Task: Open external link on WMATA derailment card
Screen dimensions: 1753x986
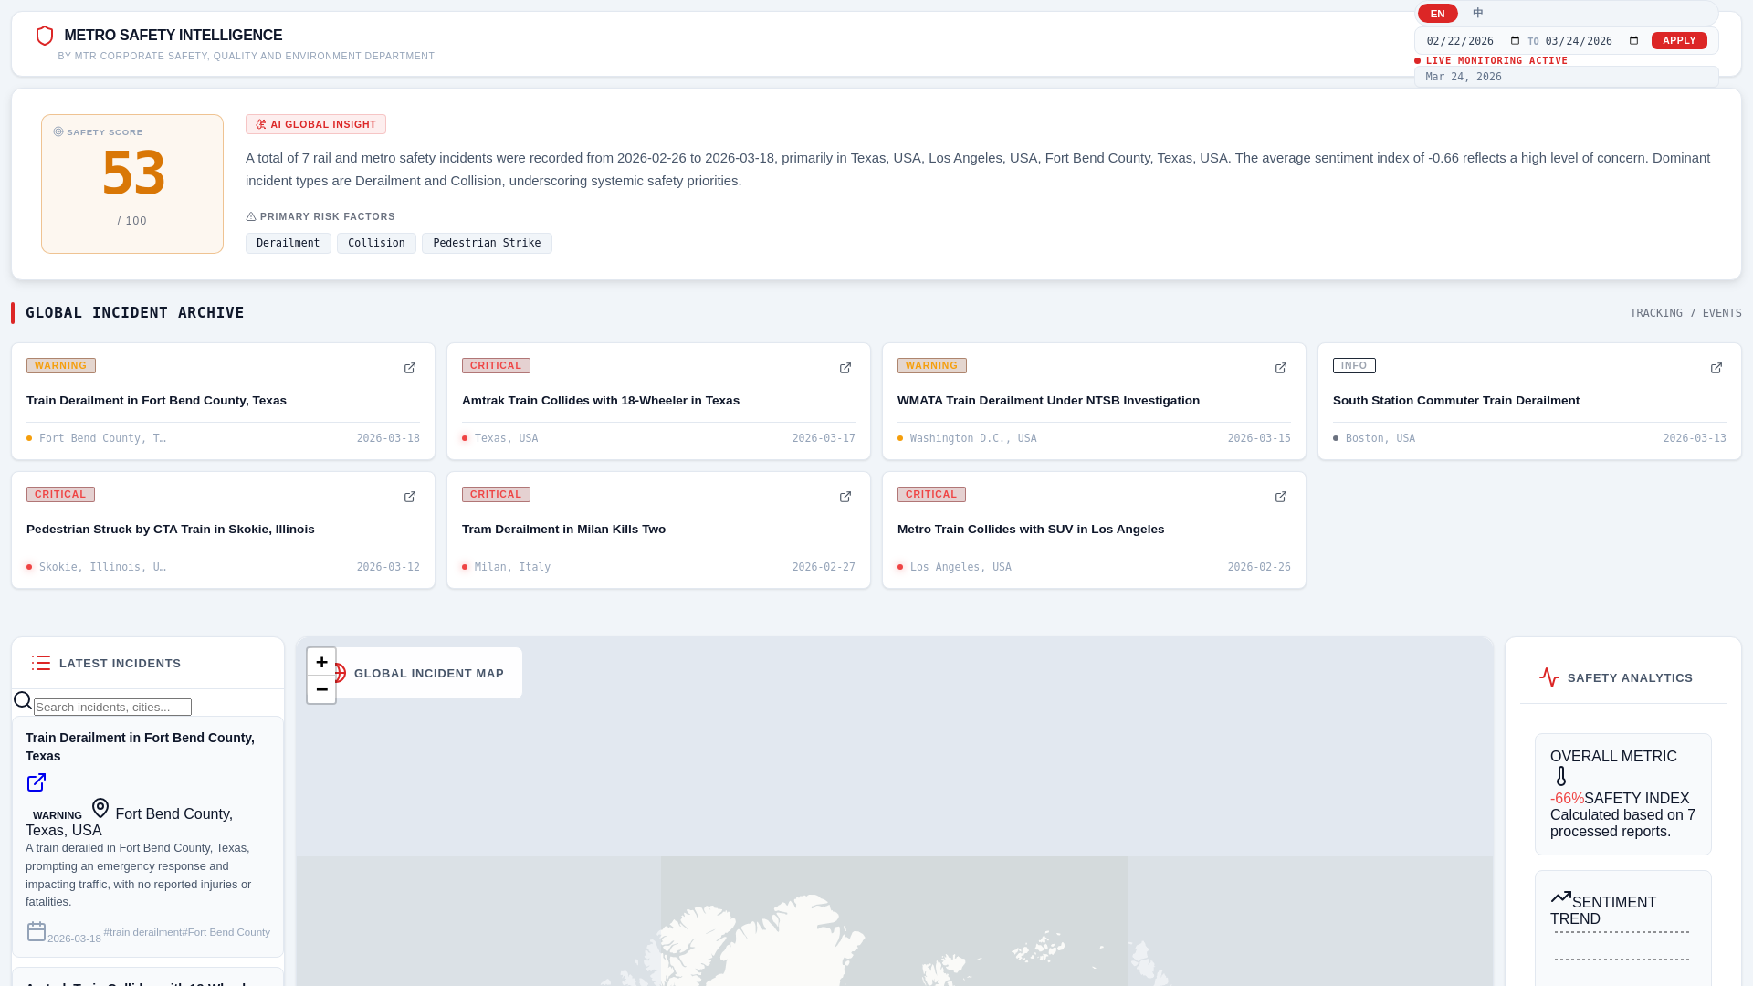Action: [1281, 368]
